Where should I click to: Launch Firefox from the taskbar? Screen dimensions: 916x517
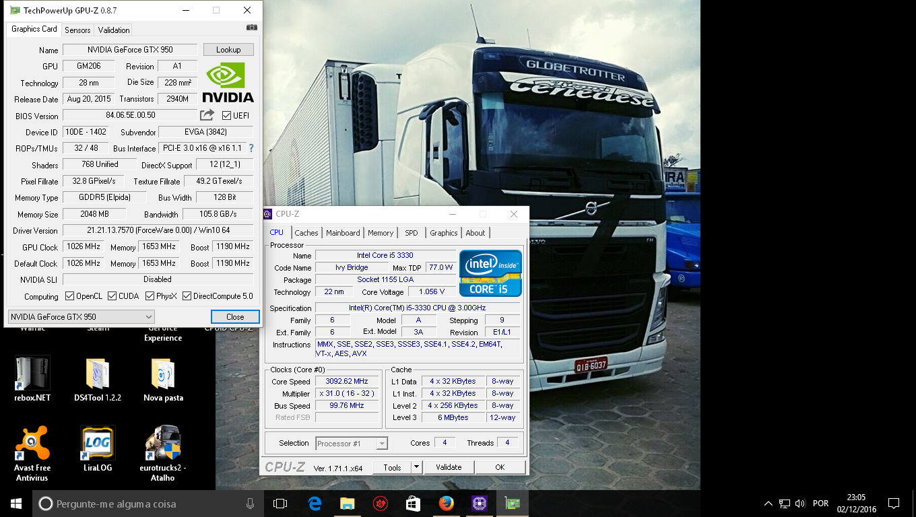(x=446, y=504)
